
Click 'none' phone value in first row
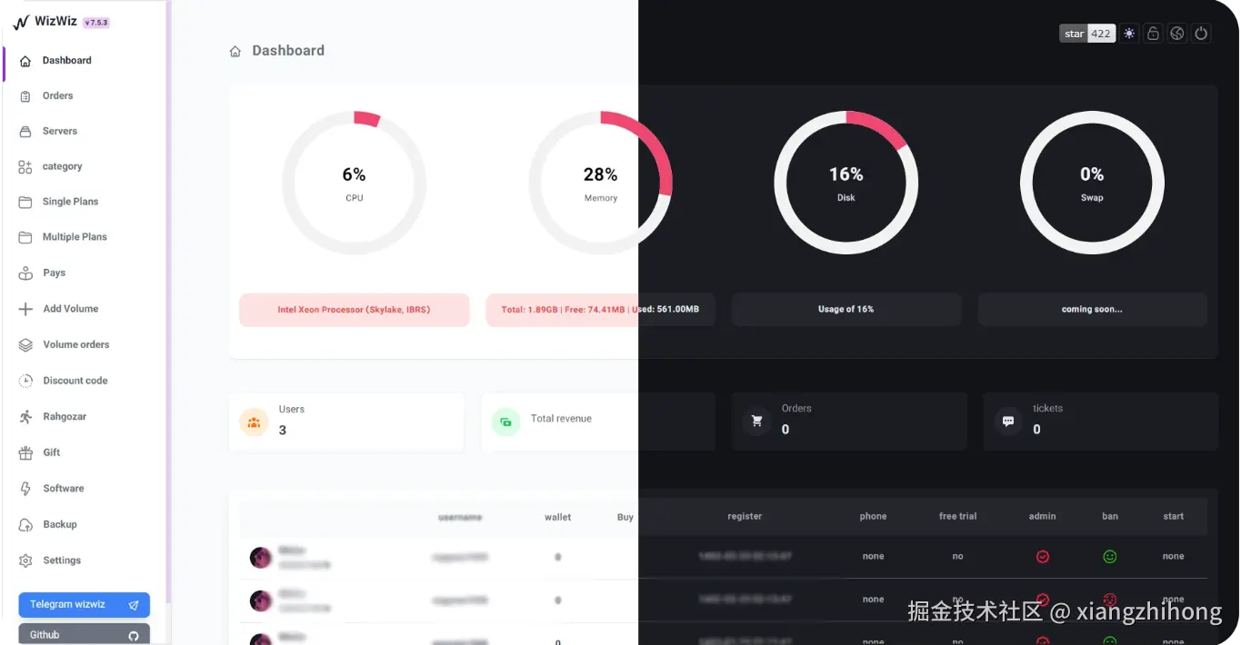point(874,557)
